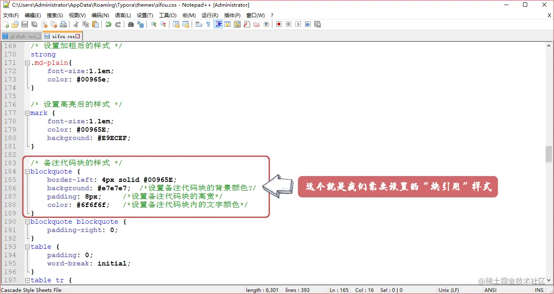The height and width of the screenshot is (294, 554).
Task: Open the Replace dialog
Action: pyautogui.click(x=141, y=24)
